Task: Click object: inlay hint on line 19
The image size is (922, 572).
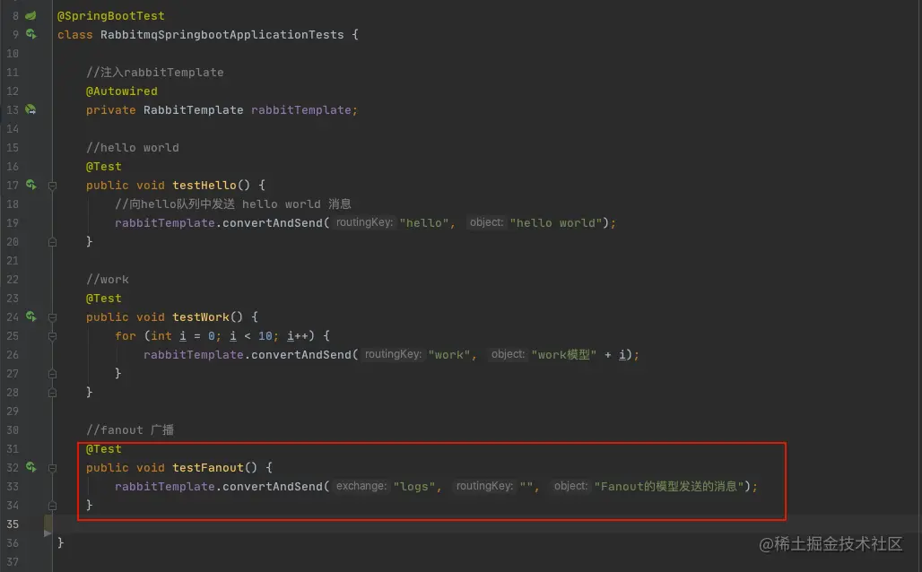Action: click(486, 222)
